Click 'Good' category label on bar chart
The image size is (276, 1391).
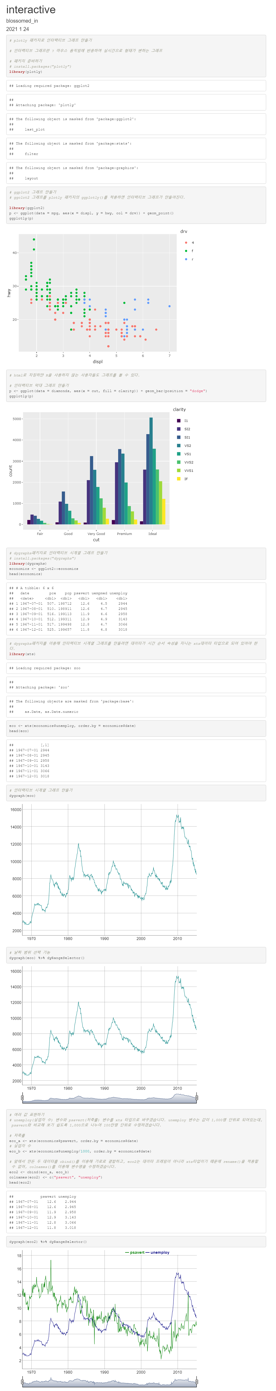[68, 534]
